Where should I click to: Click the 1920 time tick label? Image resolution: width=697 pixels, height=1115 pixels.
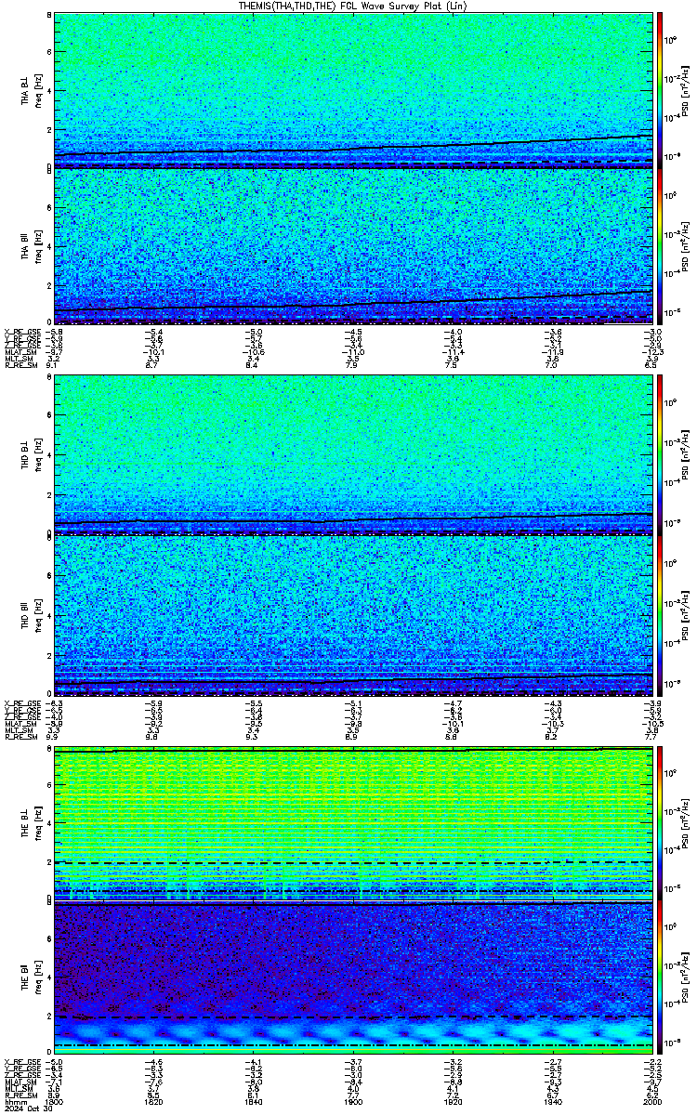tap(454, 1102)
